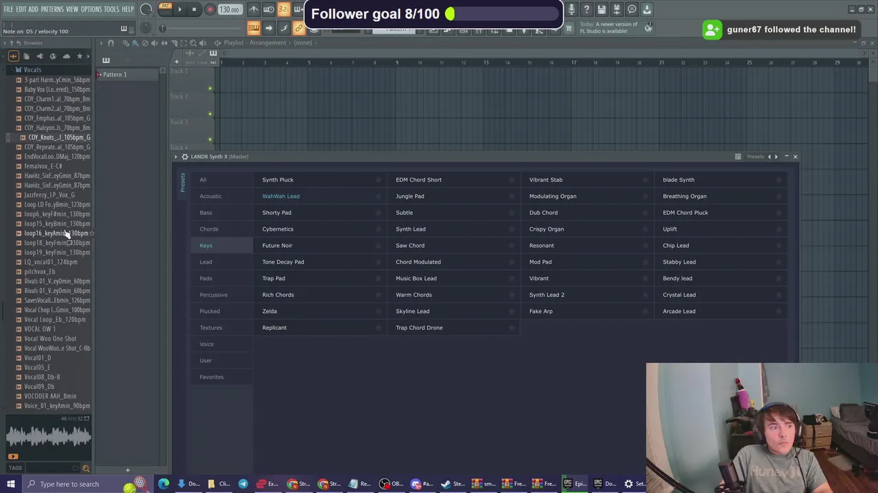Select the browser files tab icon

click(x=26, y=56)
